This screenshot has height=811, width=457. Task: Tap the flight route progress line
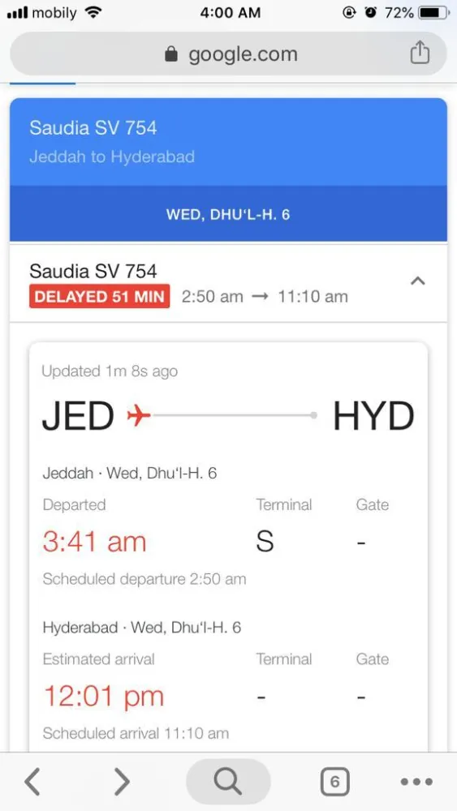pos(235,415)
